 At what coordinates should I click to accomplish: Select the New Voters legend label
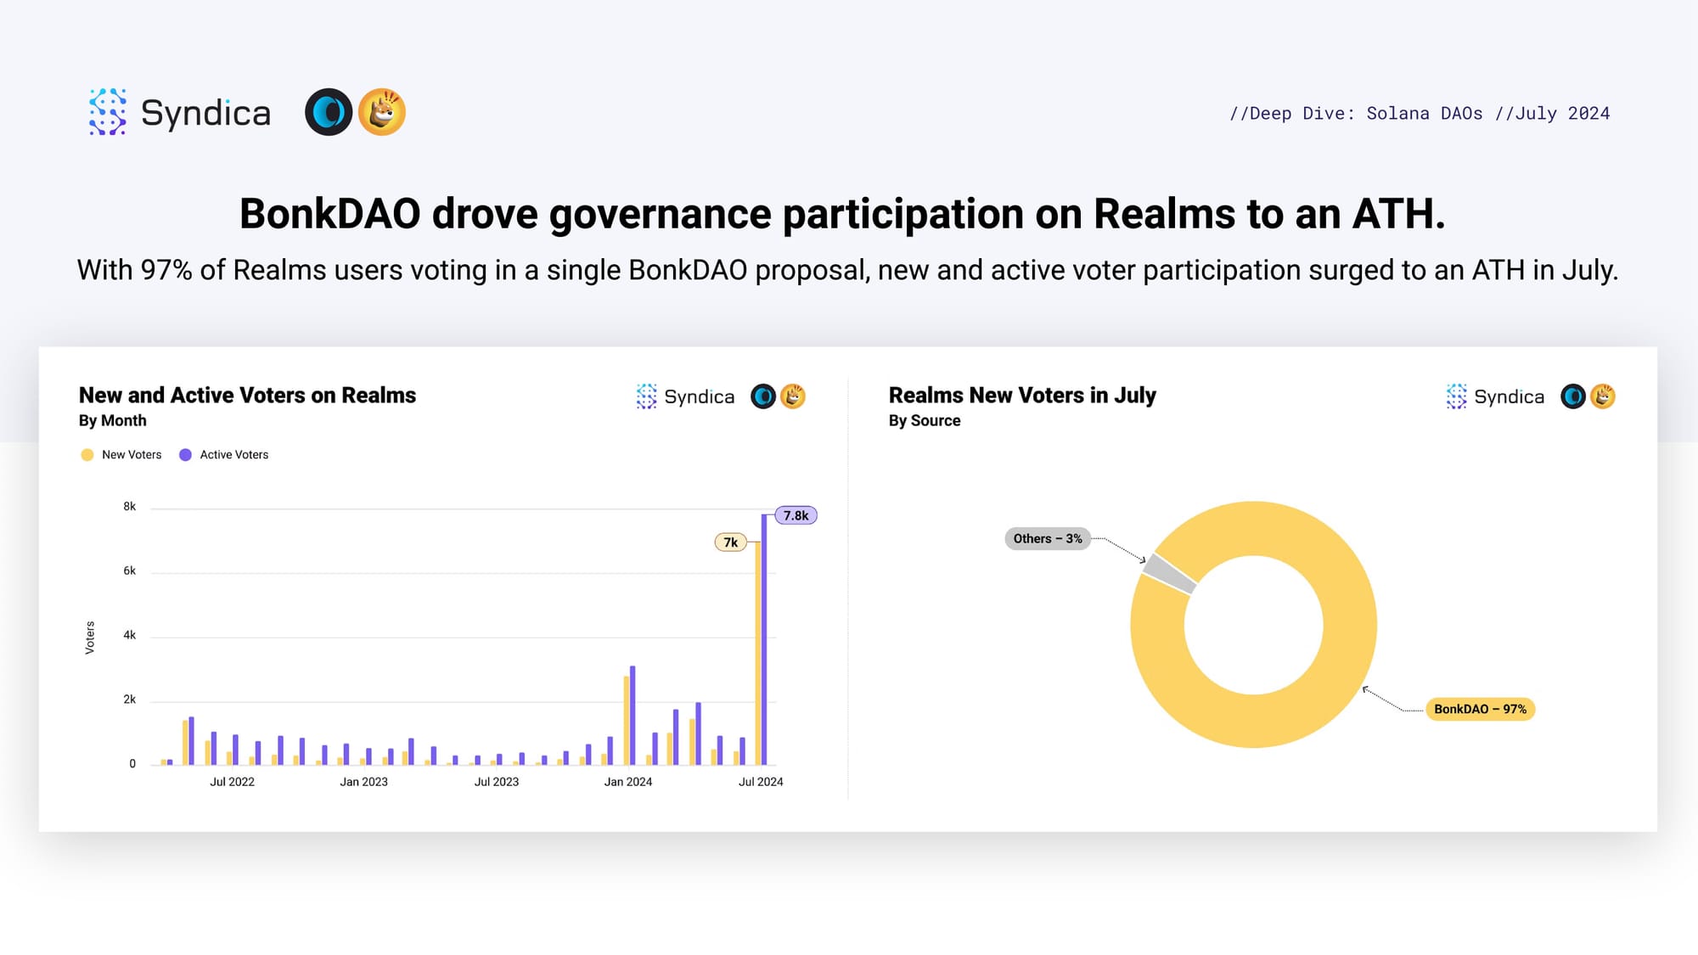coord(132,455)
